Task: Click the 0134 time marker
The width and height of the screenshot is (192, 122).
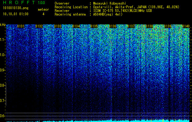Action: (x=76, y=26)
